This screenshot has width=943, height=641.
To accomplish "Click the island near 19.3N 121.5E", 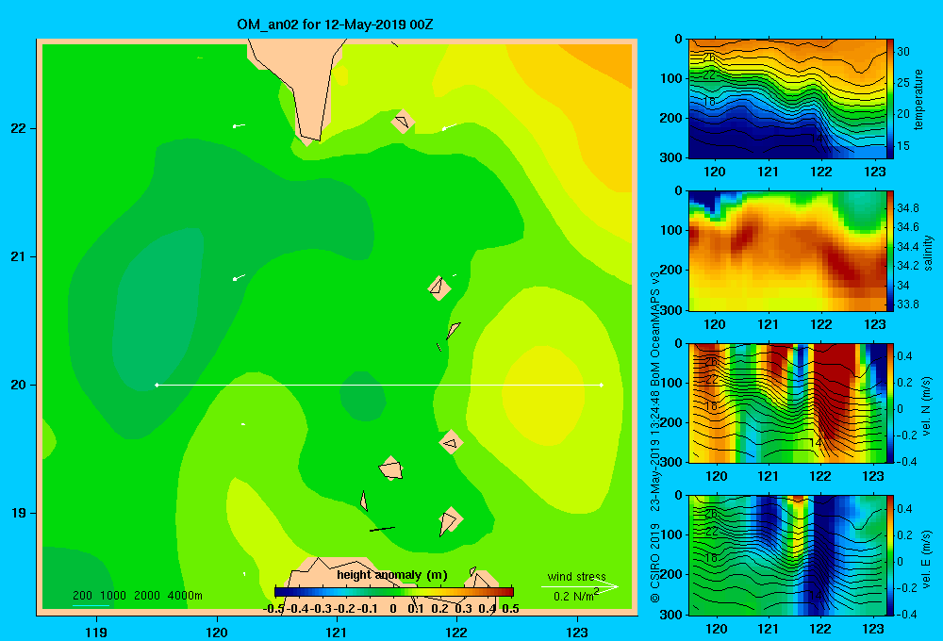I will tap(390, 468).
